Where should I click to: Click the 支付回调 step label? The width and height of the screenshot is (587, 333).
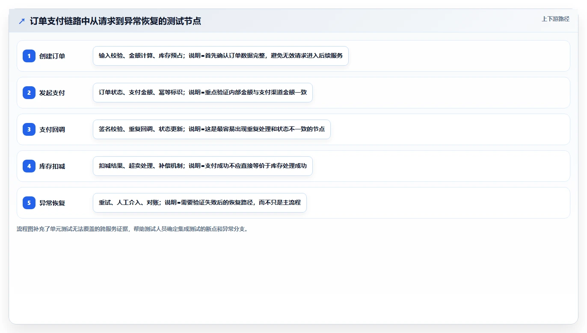coord(52,129)
